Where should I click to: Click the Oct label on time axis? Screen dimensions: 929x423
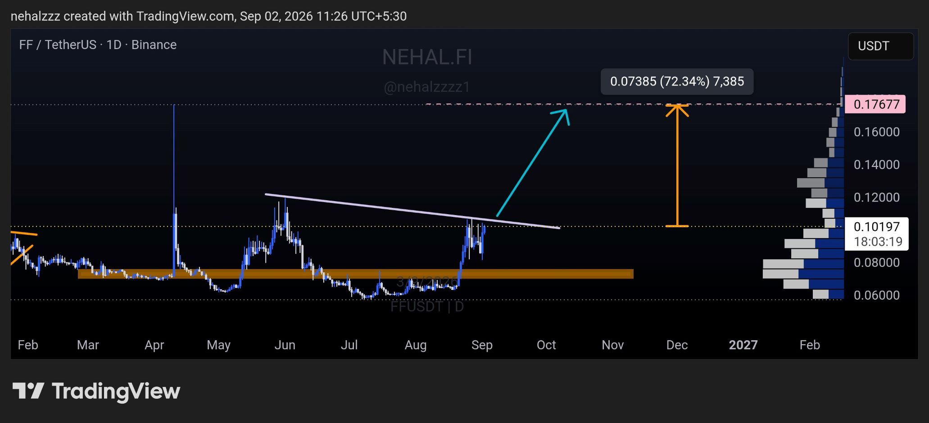(x=546, y=345)
